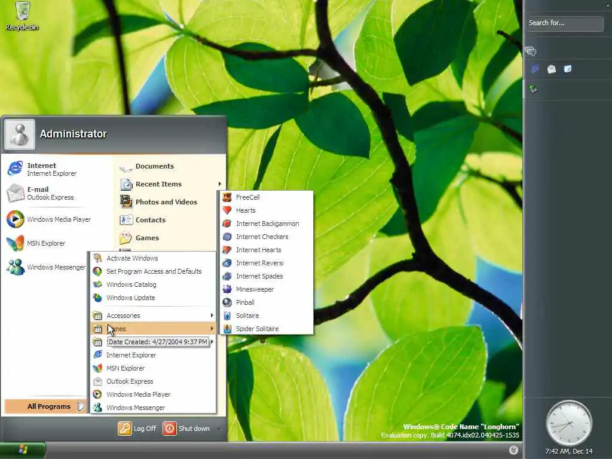Screen dimensions: 612x459
Task: Open MSN Explorer in All Programs list
Action: [x=153, y=368]
